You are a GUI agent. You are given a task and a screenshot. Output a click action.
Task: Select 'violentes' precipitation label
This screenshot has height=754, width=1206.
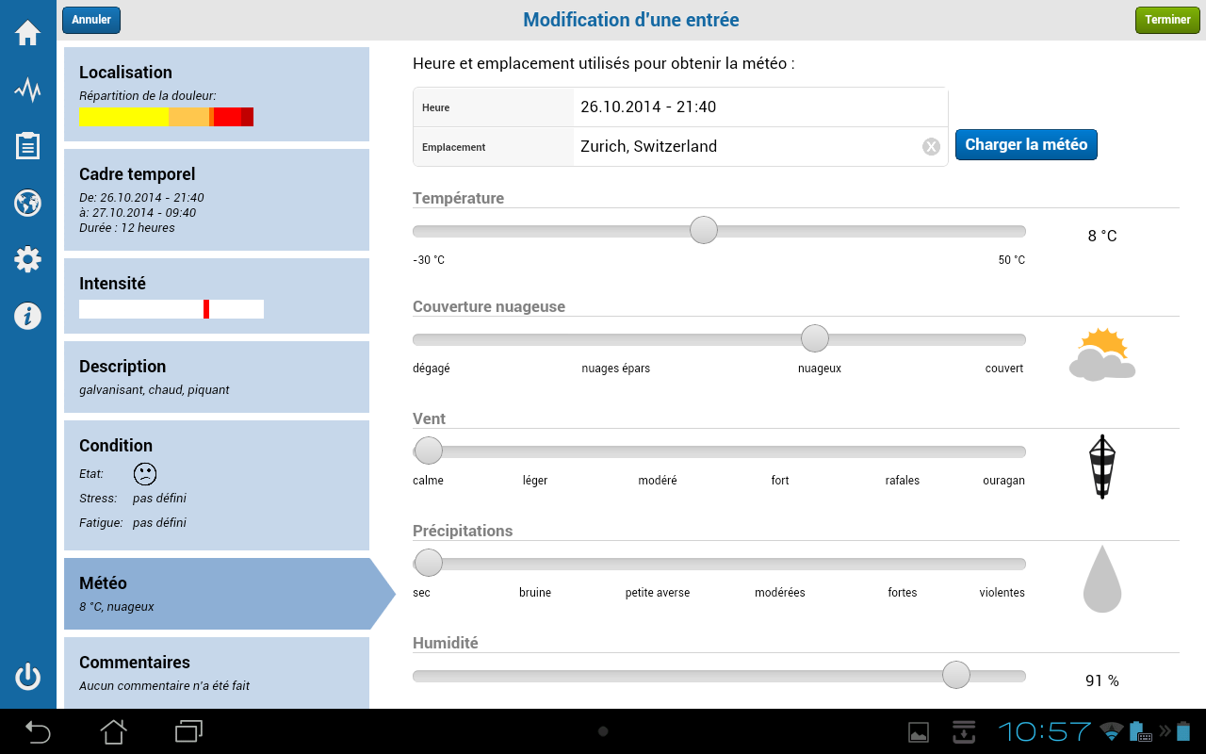pyautogui.click(x=1002, y=593)
